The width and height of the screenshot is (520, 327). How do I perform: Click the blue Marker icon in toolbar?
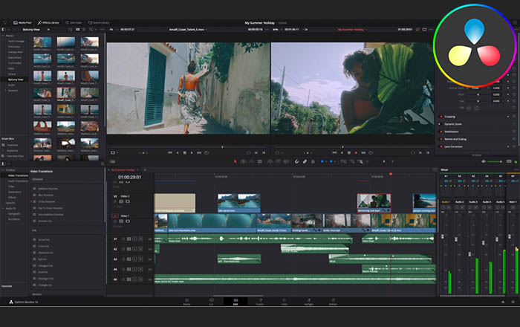pyautogui.click(x=331, y=161)
